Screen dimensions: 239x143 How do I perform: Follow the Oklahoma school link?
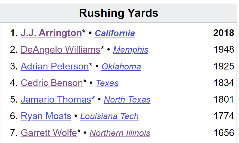(x=121, y=66)
